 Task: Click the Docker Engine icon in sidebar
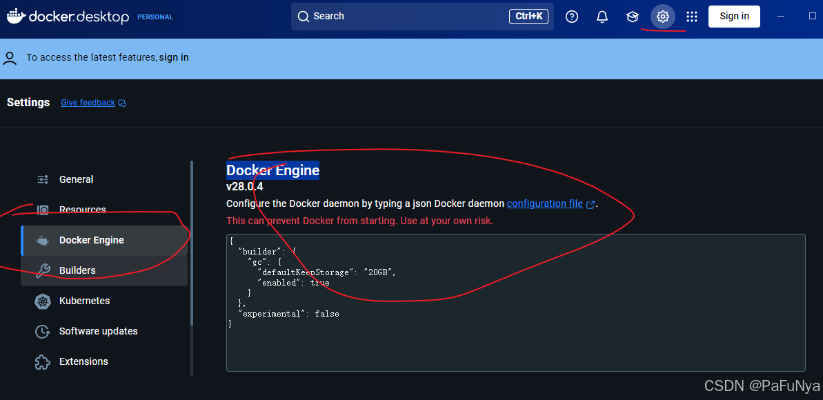43,241
